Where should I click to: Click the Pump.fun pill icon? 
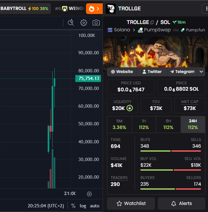coord(183,30)
